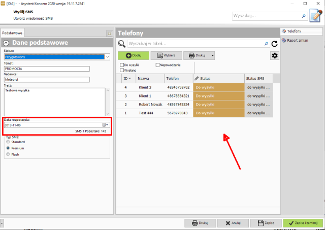Click the Treść scrollbar down arrow
The image size is (325, 230).
pos(108,114)
